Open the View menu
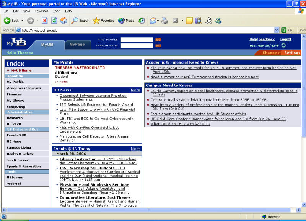 (x=26, y=11)
